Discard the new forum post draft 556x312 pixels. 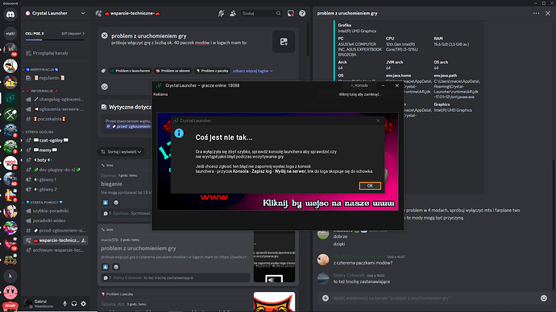tap(104, 35)
